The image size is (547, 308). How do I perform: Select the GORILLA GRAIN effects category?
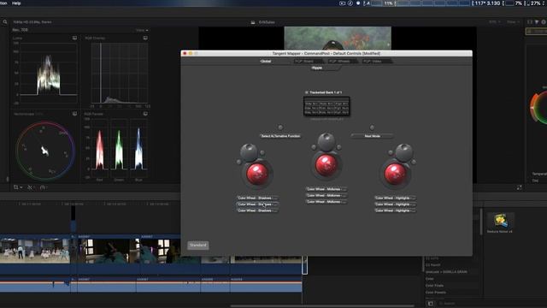(x=446, y=272)
